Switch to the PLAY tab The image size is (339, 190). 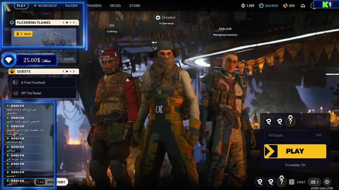coord(21,6)
